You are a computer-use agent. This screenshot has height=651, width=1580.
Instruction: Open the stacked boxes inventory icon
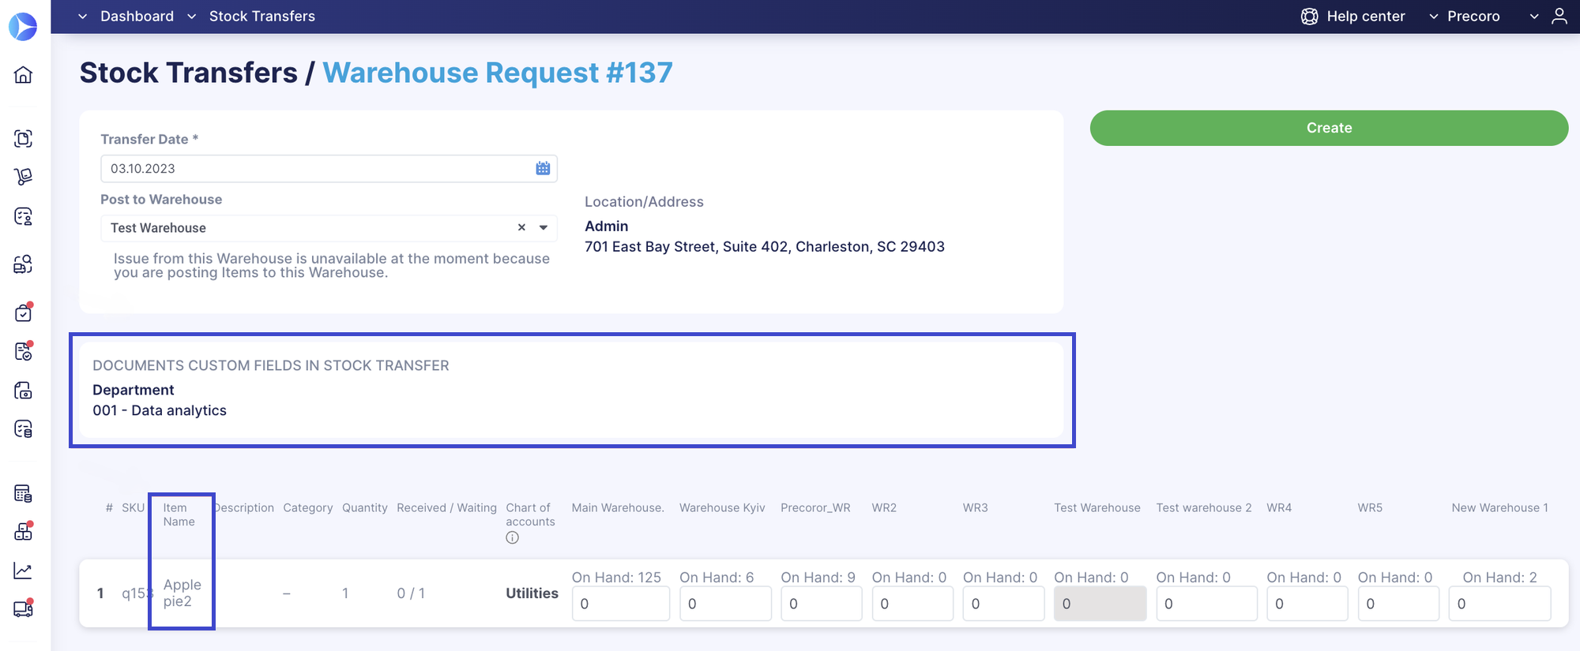[24, 531]
